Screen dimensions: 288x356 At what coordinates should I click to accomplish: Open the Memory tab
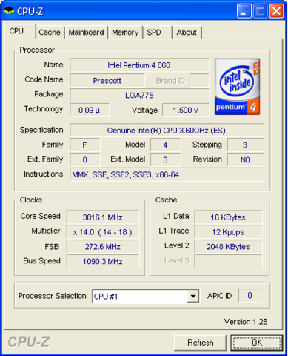tap(125, 33)
